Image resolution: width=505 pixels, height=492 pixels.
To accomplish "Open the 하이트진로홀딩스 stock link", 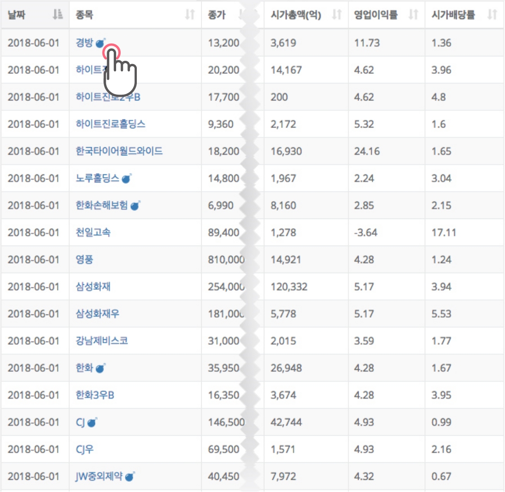I will point(110,124).
